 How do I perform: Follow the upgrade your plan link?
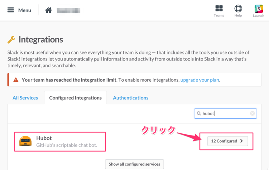click(x=200, y=80)
